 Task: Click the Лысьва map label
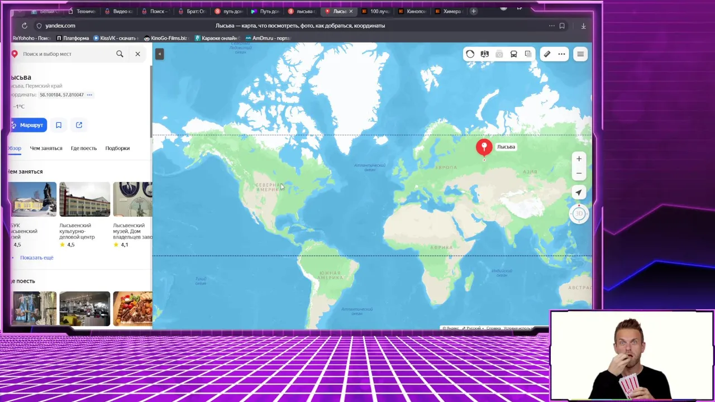pos(506,147)
